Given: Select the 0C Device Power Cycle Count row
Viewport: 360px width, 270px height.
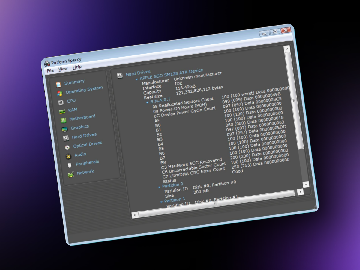Looking at the screenshot, I should [185, 112].
